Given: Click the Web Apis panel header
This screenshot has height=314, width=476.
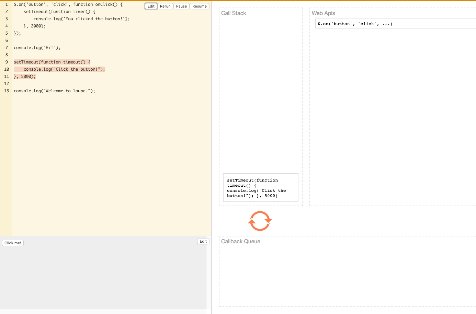Looking at the screenshot, I should [323, 13].
